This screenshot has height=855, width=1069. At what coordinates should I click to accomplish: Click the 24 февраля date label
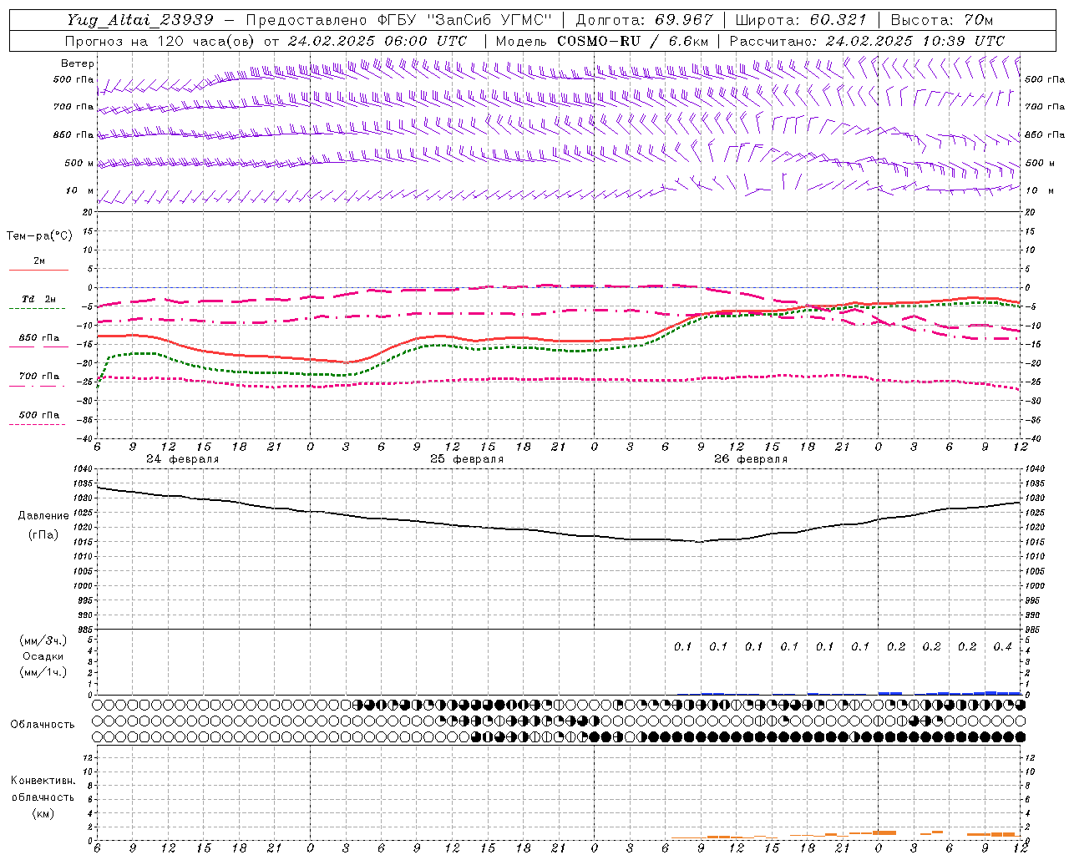(x=182, y=459)
